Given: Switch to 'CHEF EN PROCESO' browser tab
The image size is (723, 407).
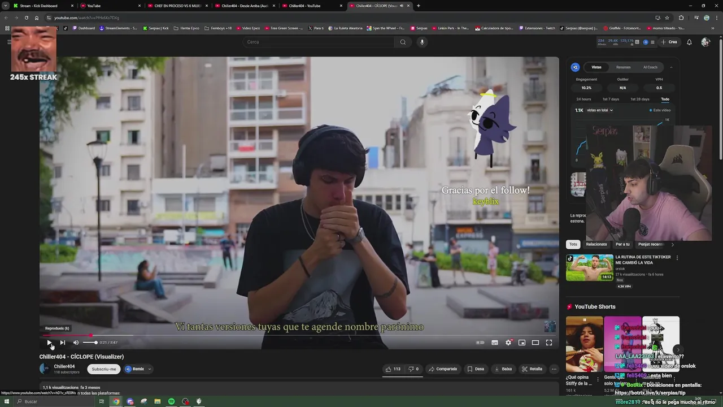Looking at the screenshot, I should click(x=177, y=6).
